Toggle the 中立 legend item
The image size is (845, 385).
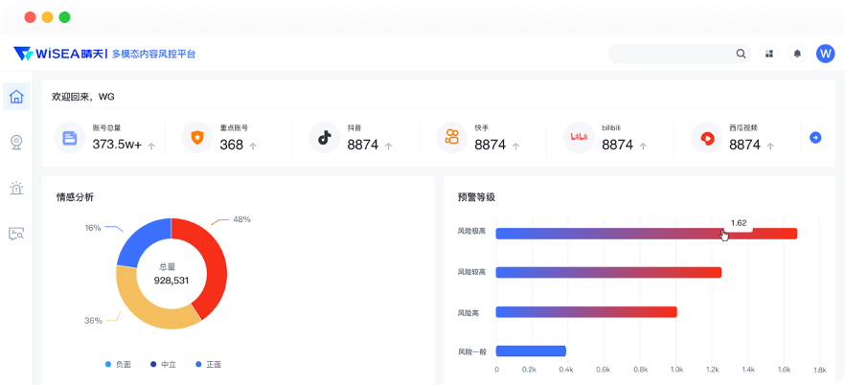(x=163, y=365)
